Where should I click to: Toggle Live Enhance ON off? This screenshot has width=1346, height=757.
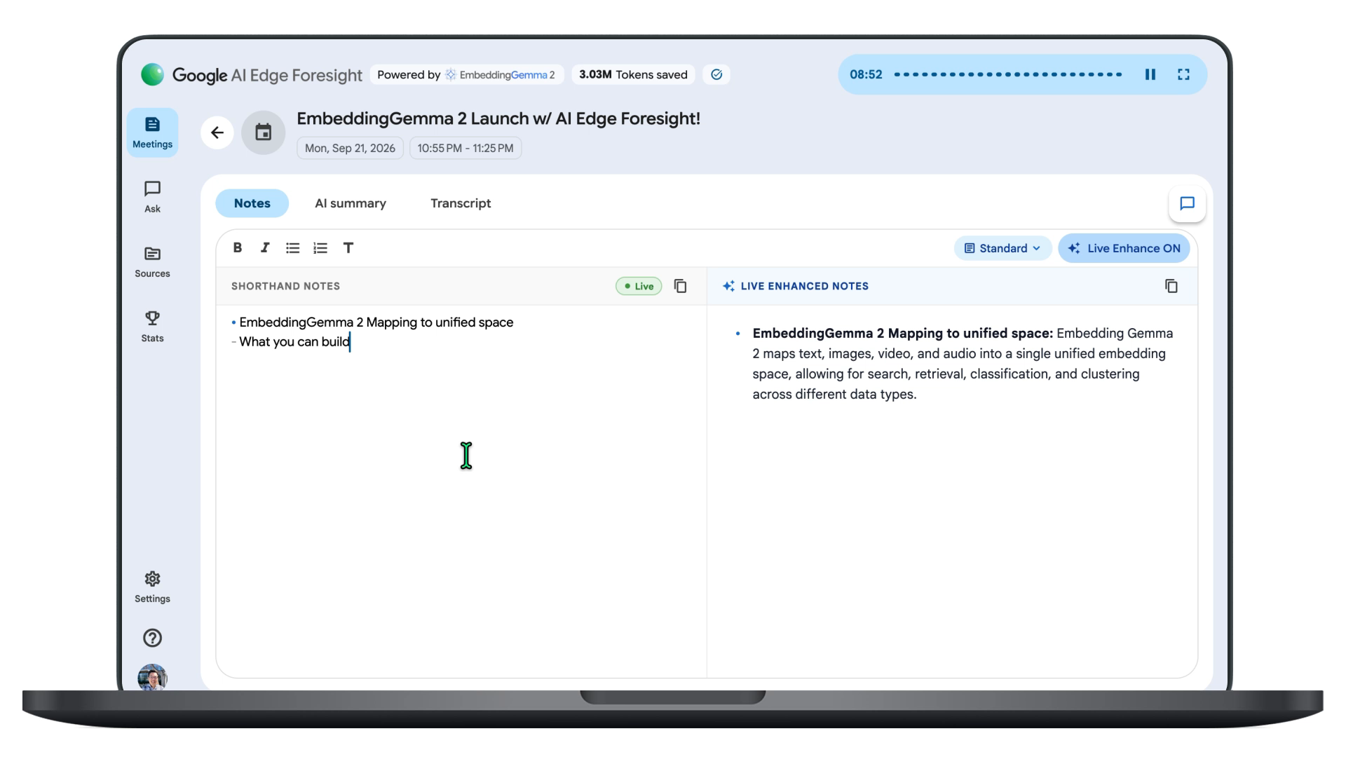click(x=1124, y=248)
